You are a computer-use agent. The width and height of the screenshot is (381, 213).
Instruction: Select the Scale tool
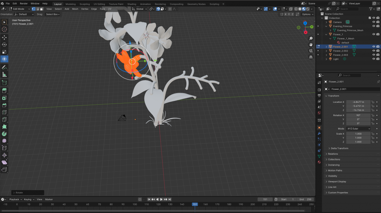point(4,52)
